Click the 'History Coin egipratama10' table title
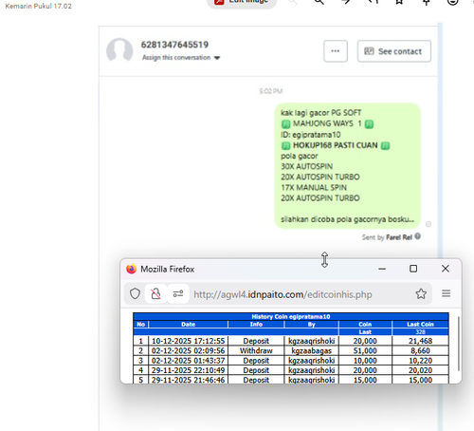The height and width of the screenshot is (431, 474). tap(291, 316)
